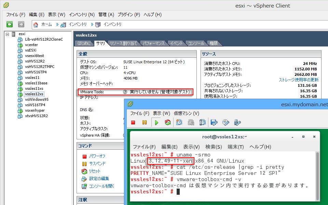
Task: Click ストレージ使用率の更新 link
Action: coord(299,80)
